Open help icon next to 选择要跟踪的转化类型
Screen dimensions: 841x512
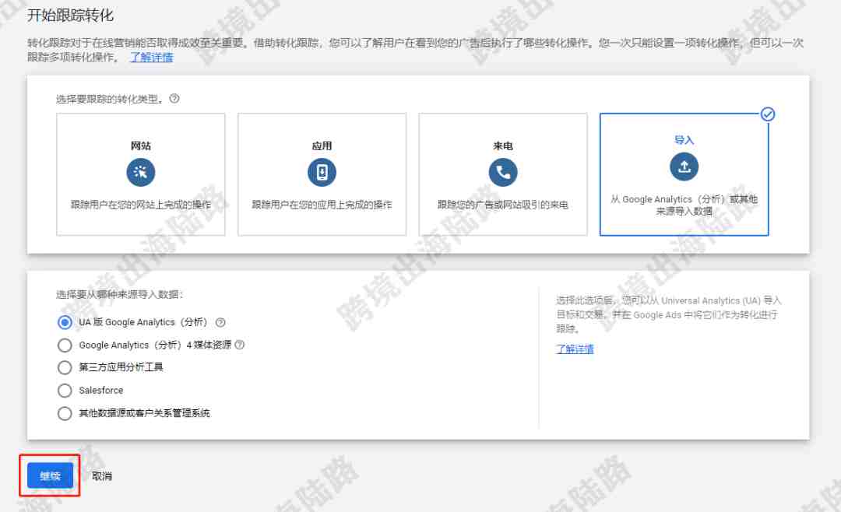coord(174,99)
